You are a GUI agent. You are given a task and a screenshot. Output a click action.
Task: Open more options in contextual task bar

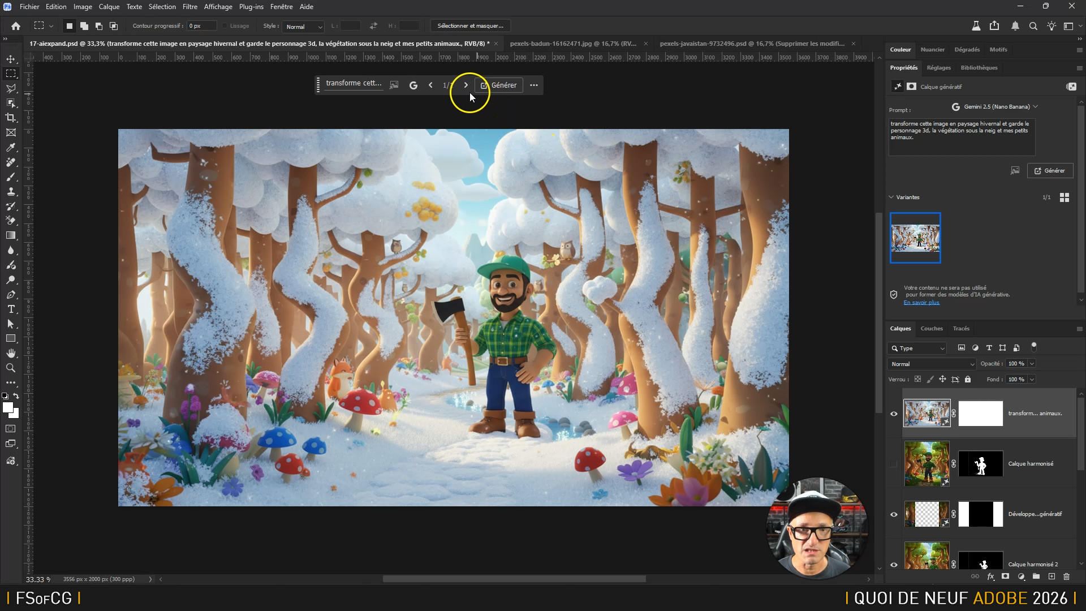click(x=533, y=85)
